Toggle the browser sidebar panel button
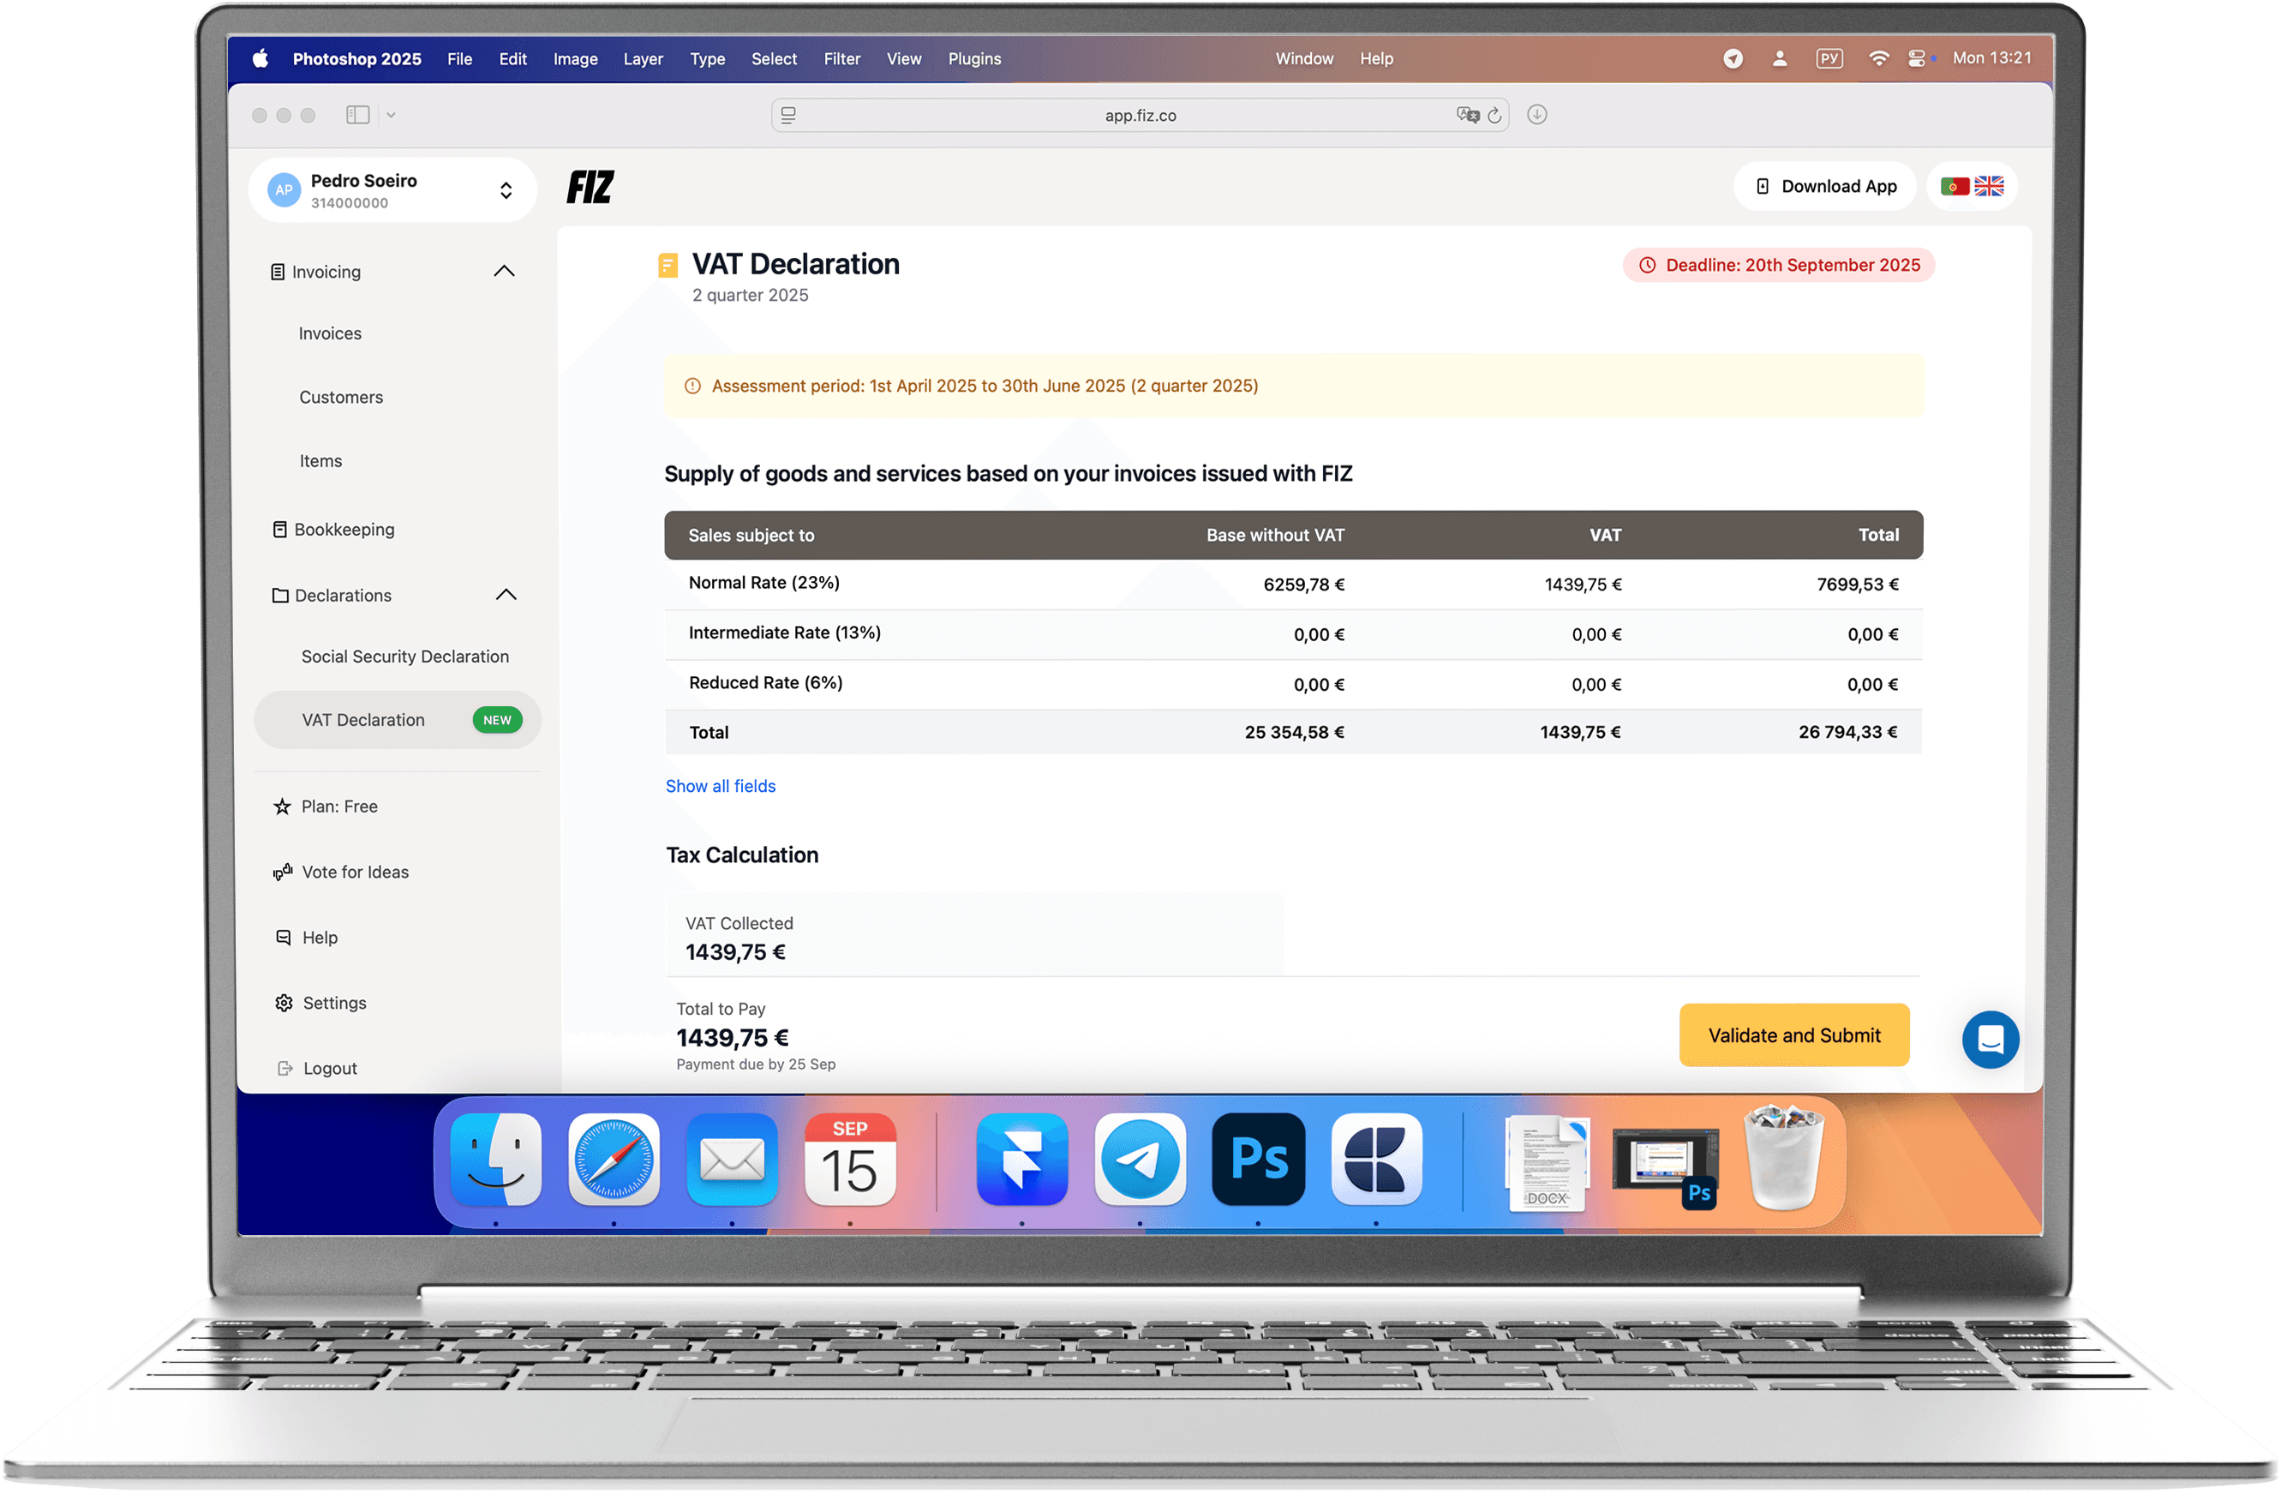Image resolution: width=2281 pixels, height=1493 pixels. point(357,115)
